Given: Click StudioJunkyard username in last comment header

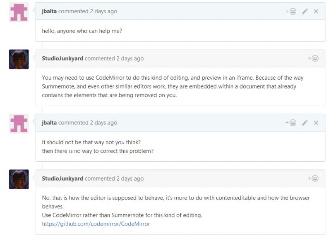Looking at the screenshot, I should pyautogui.click(x=62, y=179).
